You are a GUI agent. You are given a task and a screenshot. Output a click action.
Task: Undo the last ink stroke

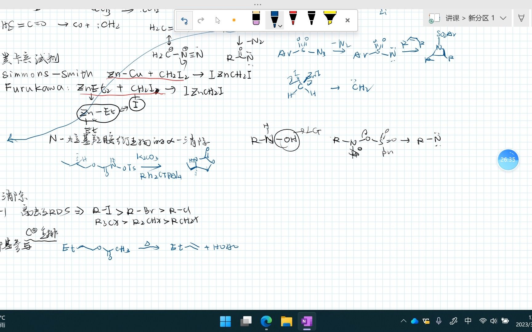point(184,21)
